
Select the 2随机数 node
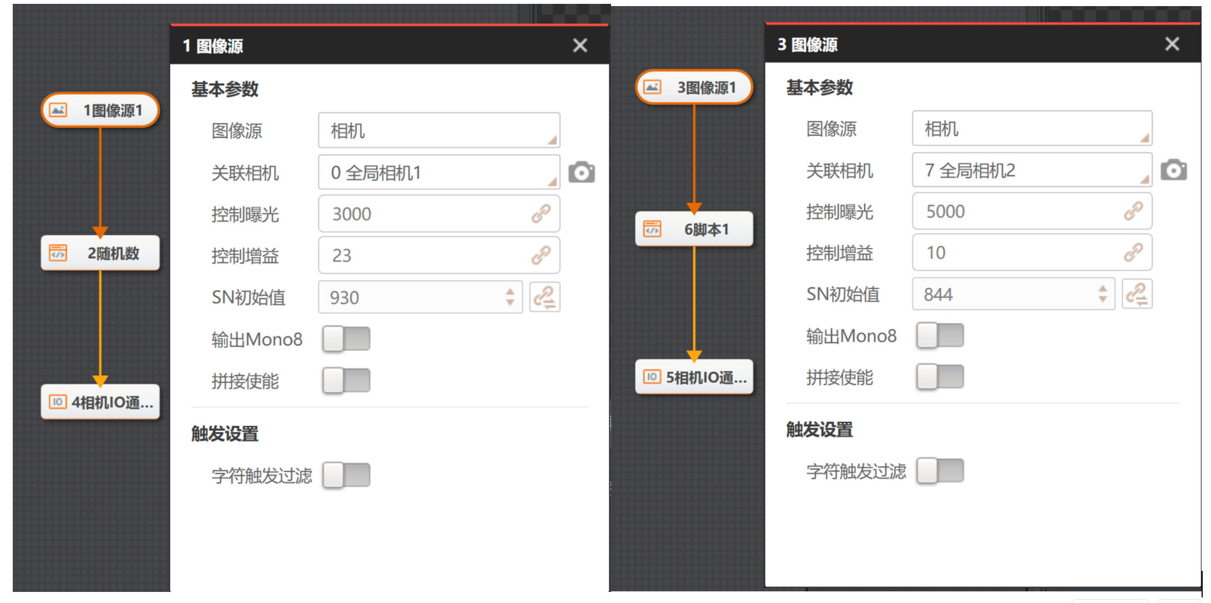click(100, 254)
